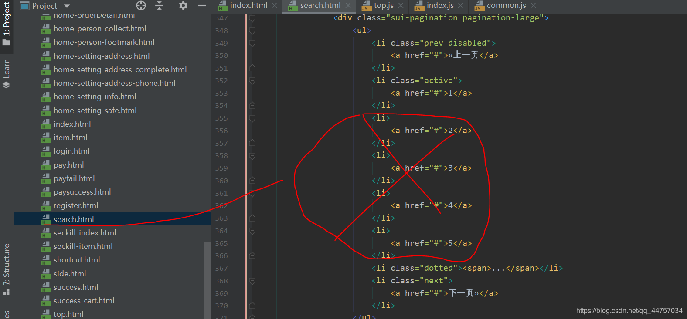Viewport: 687px width, 319px height.
Task: Select home-setting-info.html file
Action: coord(95,97)
